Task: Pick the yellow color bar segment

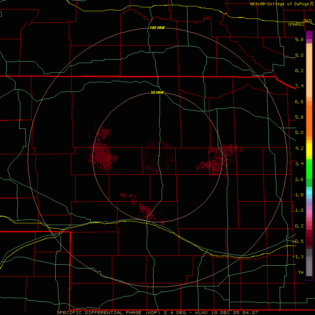Action: 309,150
